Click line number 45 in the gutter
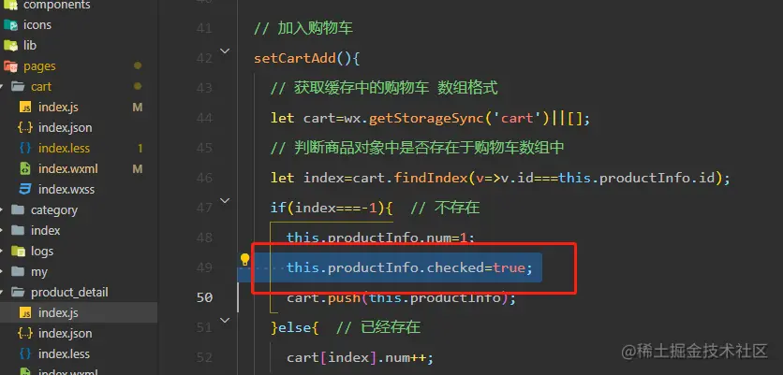Image resolution: width=783 pixels, height=375 pixels. [x=204, y=148]
